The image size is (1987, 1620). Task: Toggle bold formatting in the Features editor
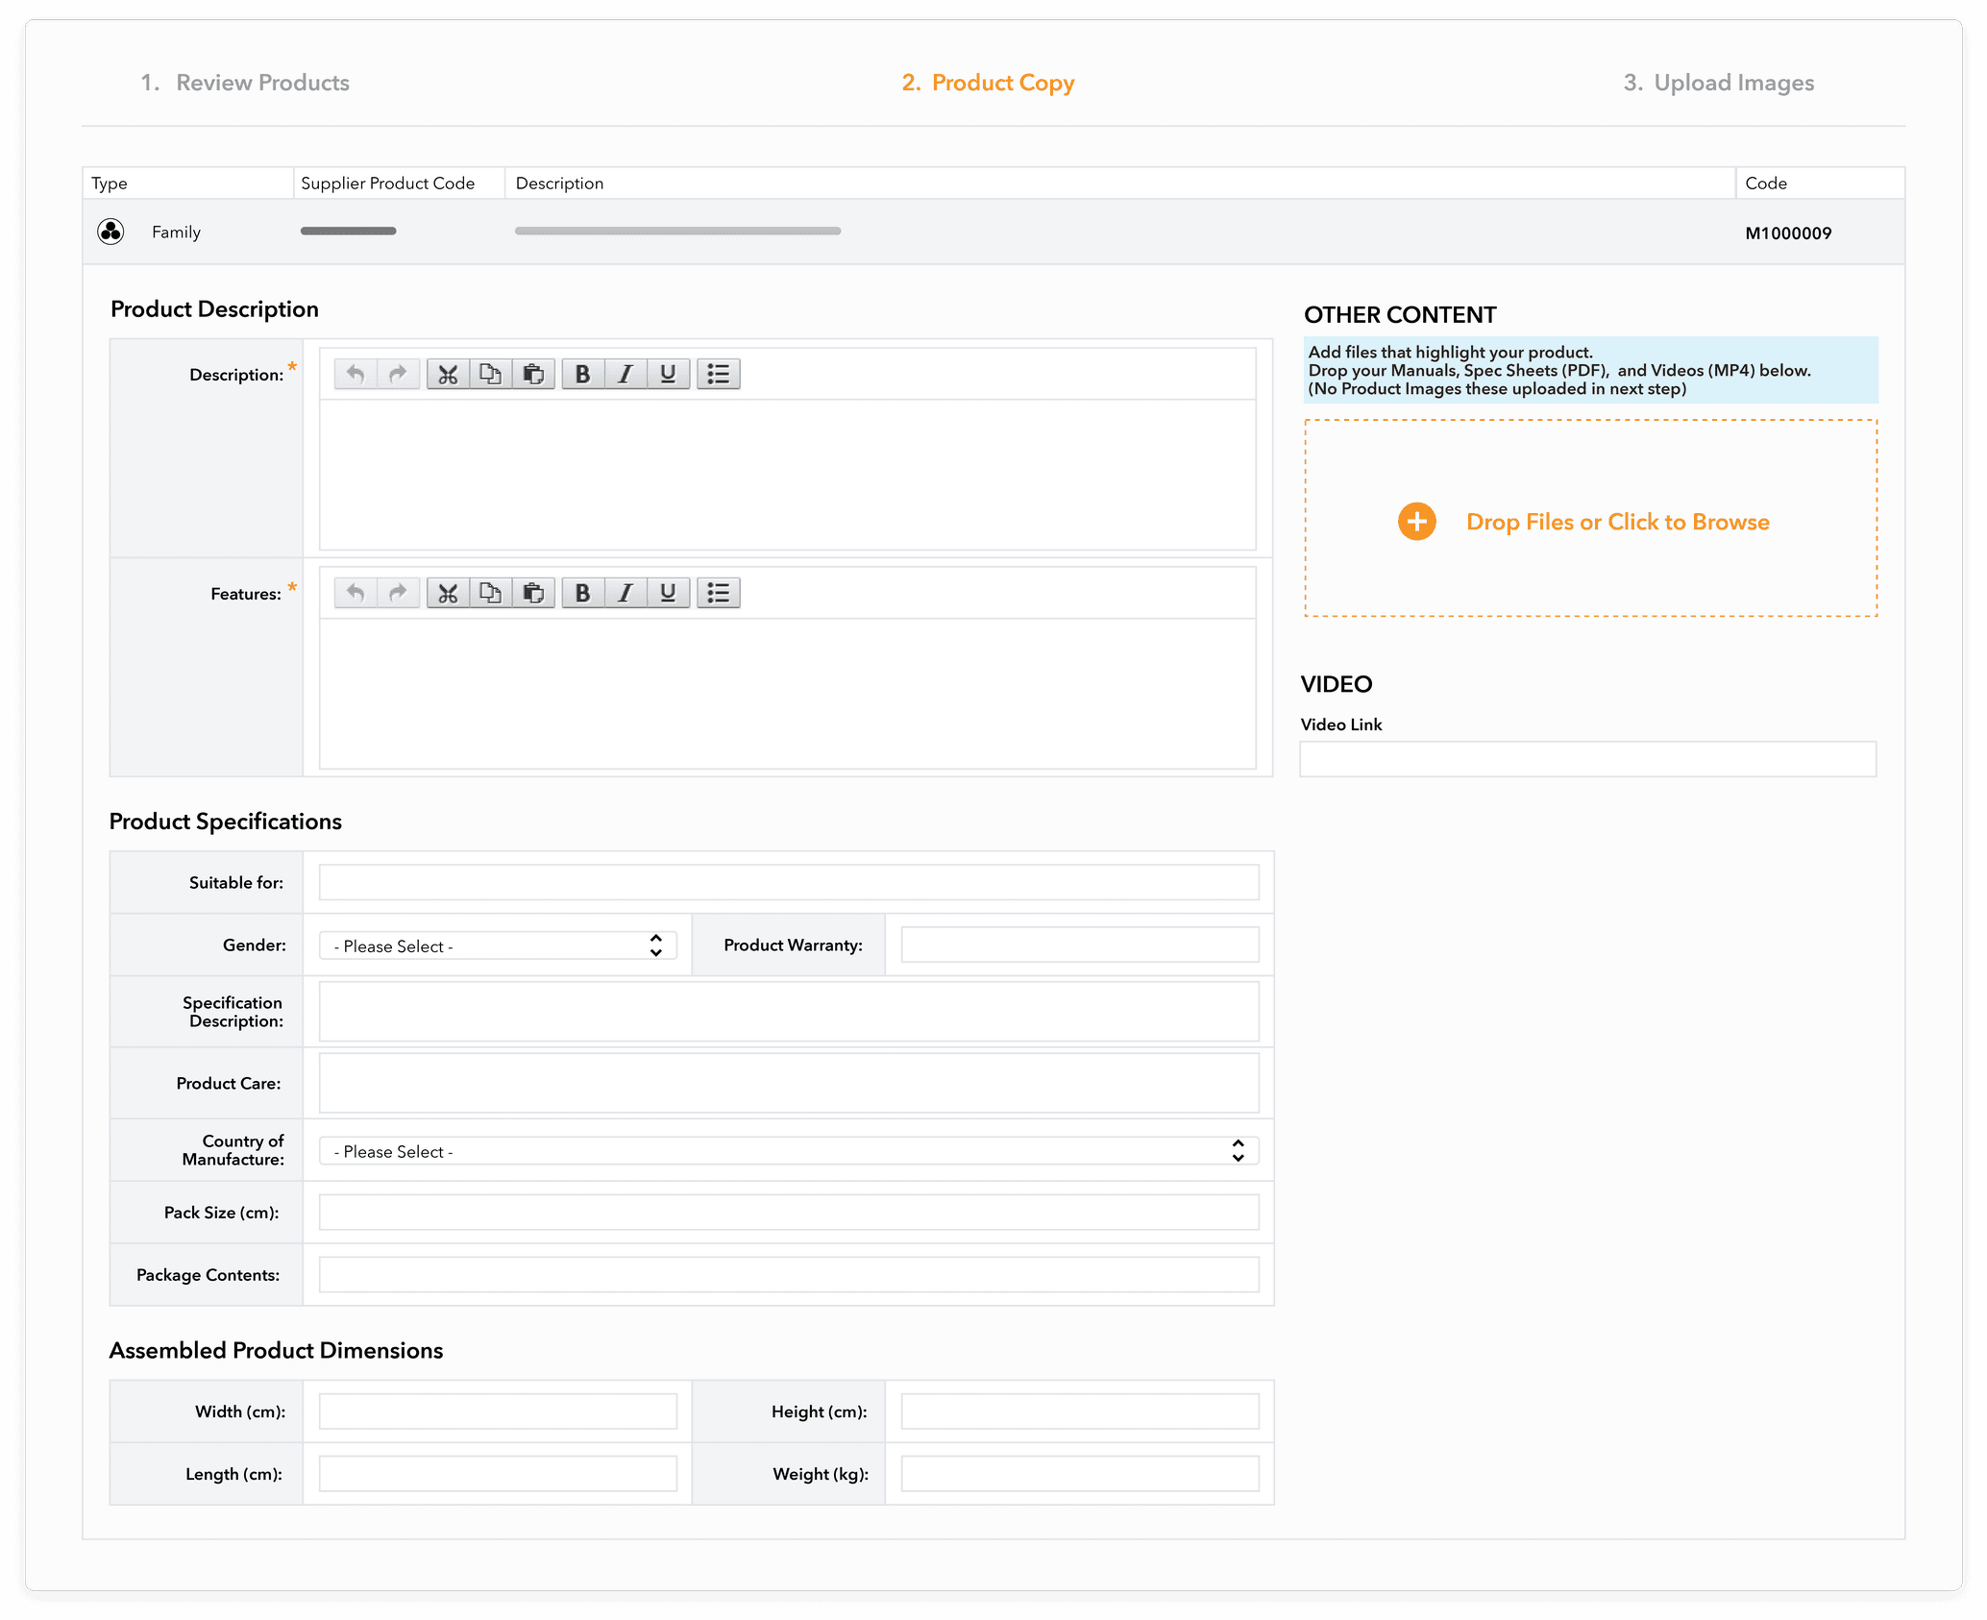[581, 593]
